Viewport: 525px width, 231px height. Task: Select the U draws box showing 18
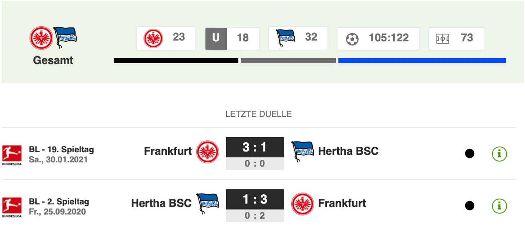tap(232, 38)
